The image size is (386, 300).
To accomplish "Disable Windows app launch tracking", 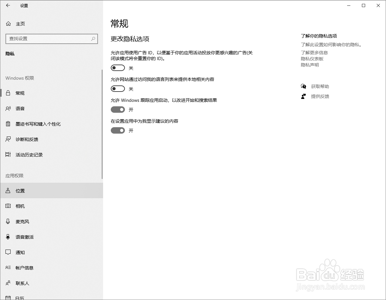I will pos(118,110).
